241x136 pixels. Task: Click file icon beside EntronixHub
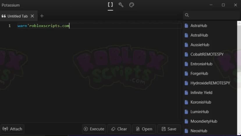click(186, 64)
